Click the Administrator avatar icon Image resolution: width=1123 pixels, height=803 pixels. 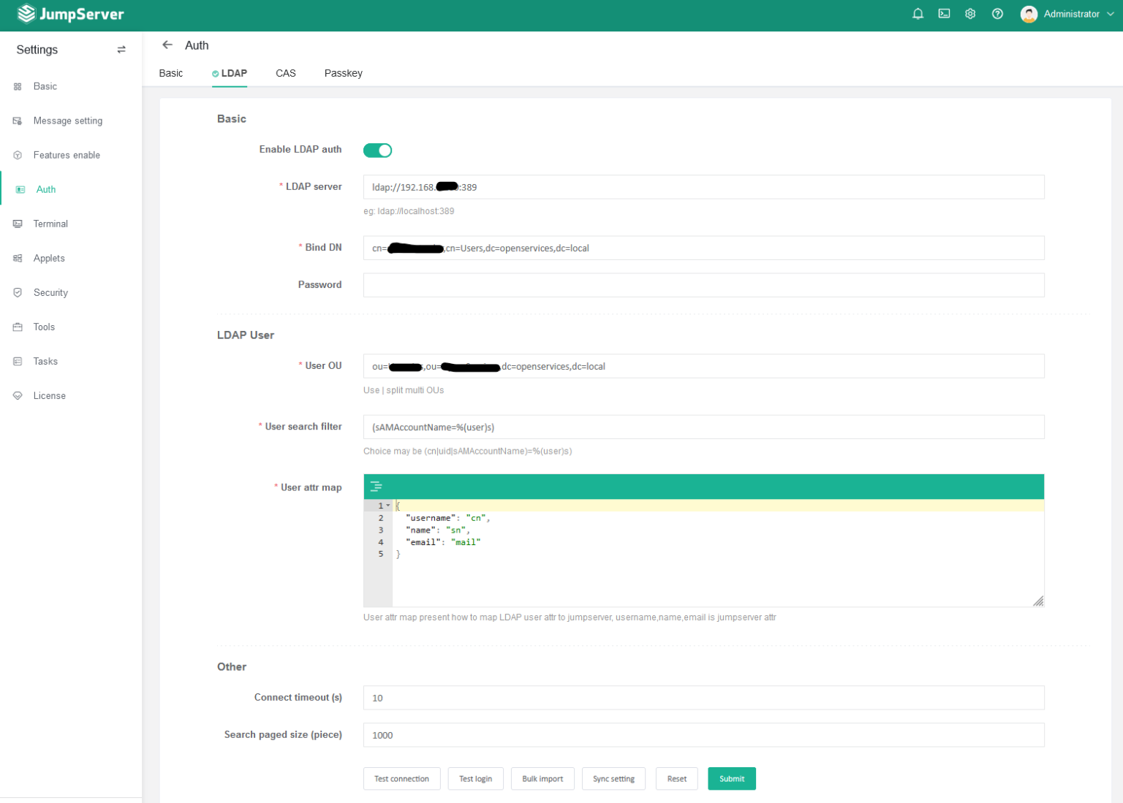coord(1029,14)
